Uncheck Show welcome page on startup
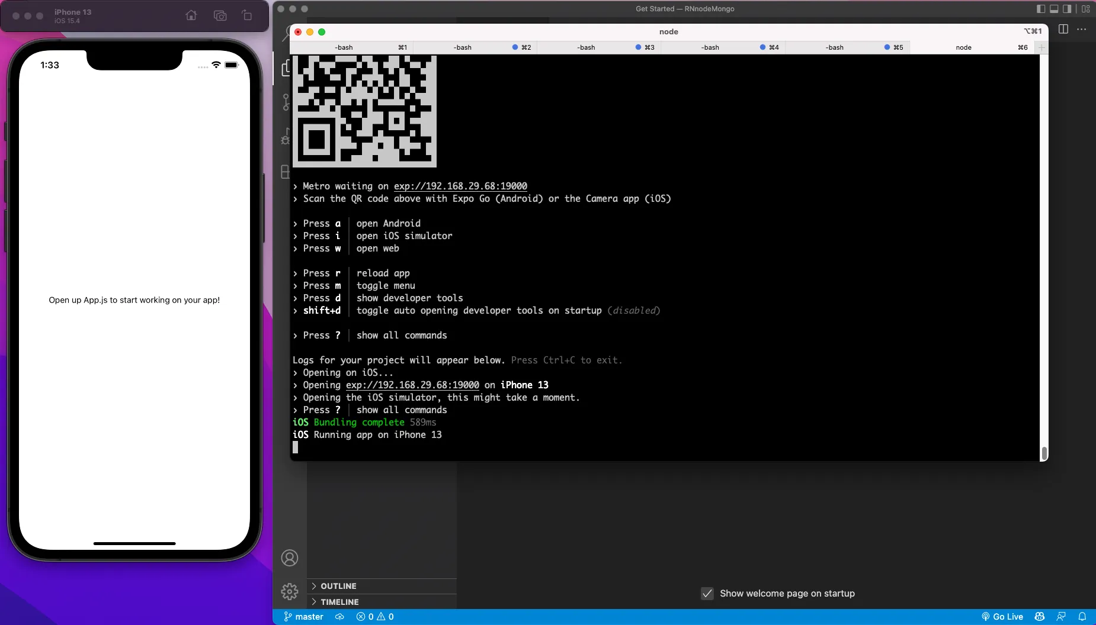 click(707, 593)
